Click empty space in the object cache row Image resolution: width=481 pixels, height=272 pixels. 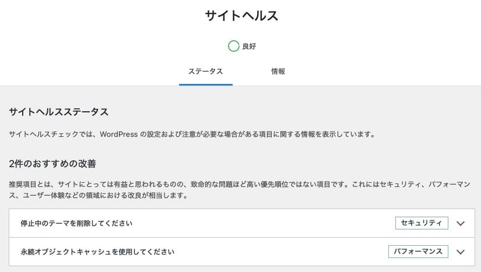click(x=280, y=252)
